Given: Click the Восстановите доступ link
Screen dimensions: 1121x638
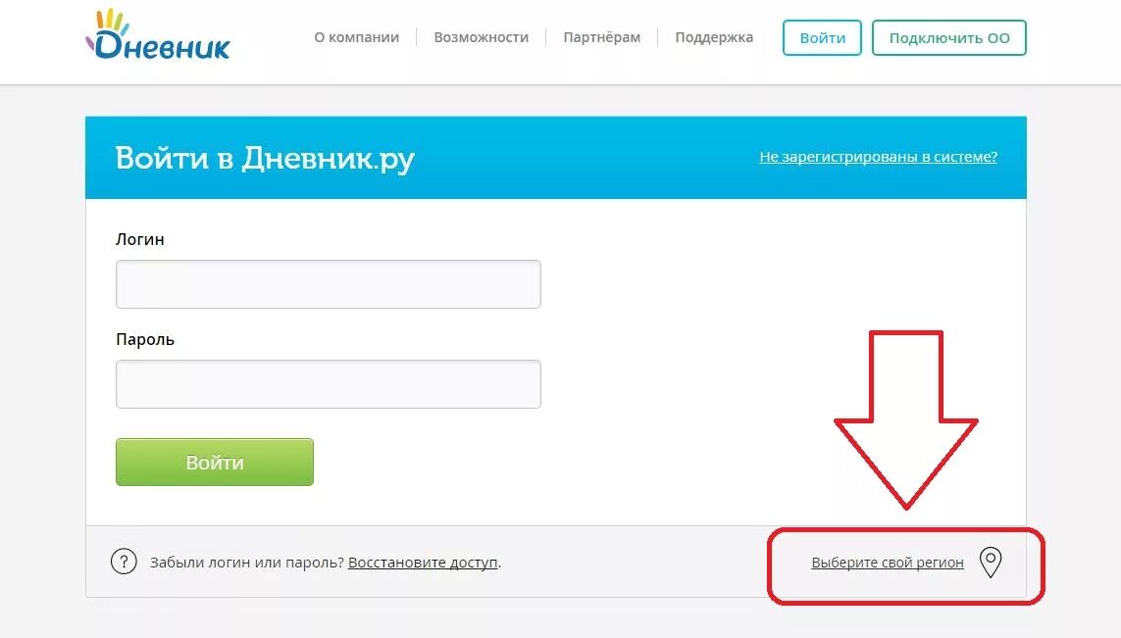Looking at the screenshot, I should click(424, 563).
